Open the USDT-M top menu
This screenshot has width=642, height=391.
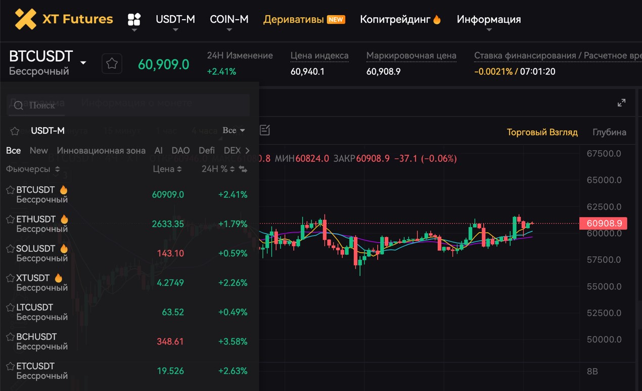(175, 19)
